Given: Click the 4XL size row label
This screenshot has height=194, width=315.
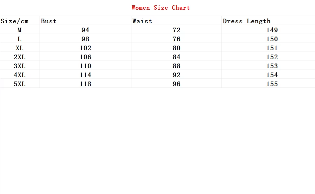Looking at the screenshot, I should coord(20,75).
